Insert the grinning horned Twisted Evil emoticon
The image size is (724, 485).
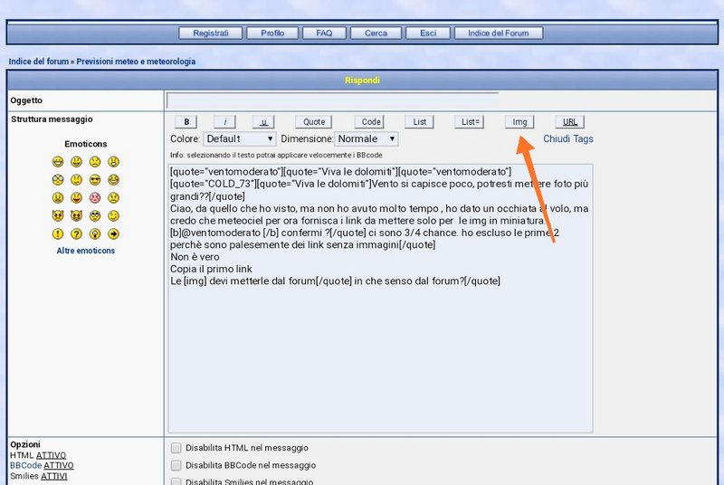click(x=76, y=215)
